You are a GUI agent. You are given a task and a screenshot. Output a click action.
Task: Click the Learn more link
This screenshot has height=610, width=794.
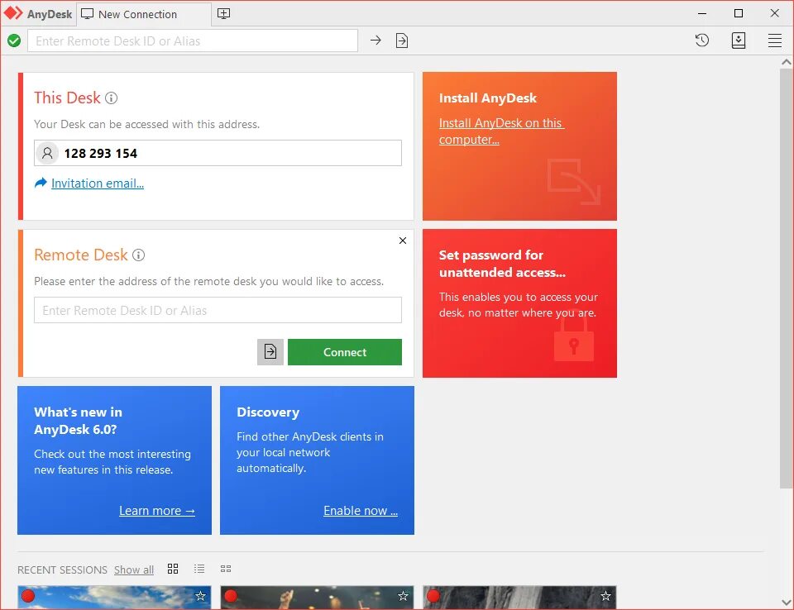(x=157, y=511)
